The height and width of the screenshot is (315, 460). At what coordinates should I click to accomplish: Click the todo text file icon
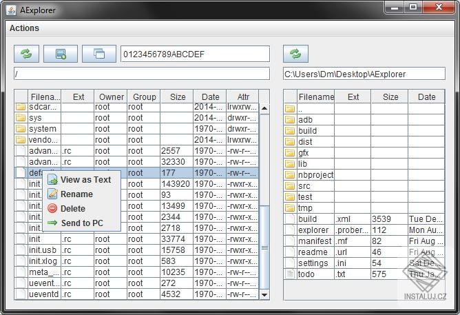tap(290, 274)
